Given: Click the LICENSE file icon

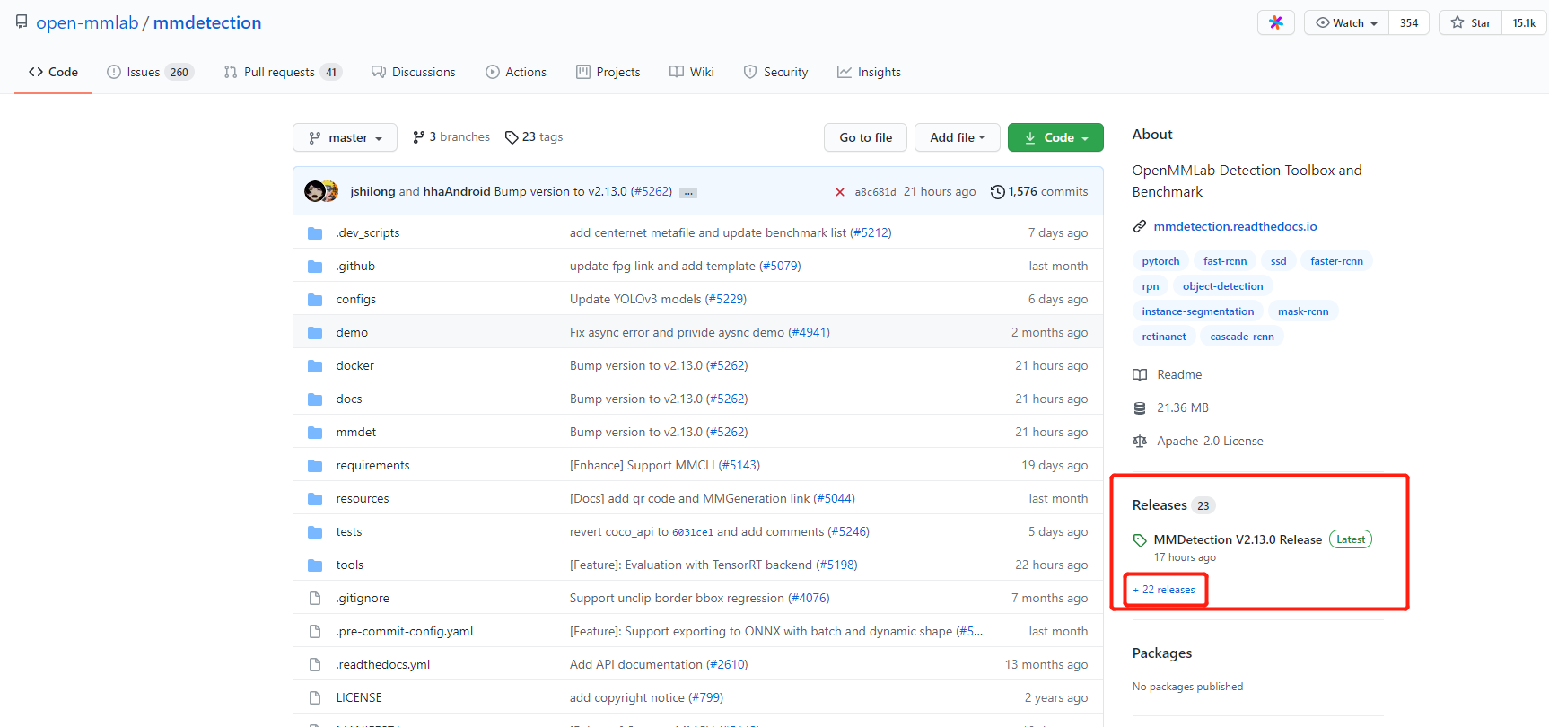Looking at the screenshot, I should pos(315,697).
